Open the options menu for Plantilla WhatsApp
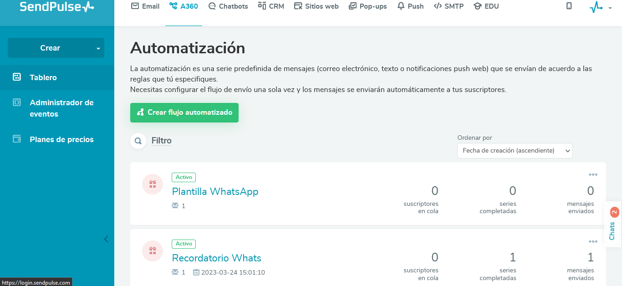The width and height of the screenshot is (622, 286). coord(593,174)
